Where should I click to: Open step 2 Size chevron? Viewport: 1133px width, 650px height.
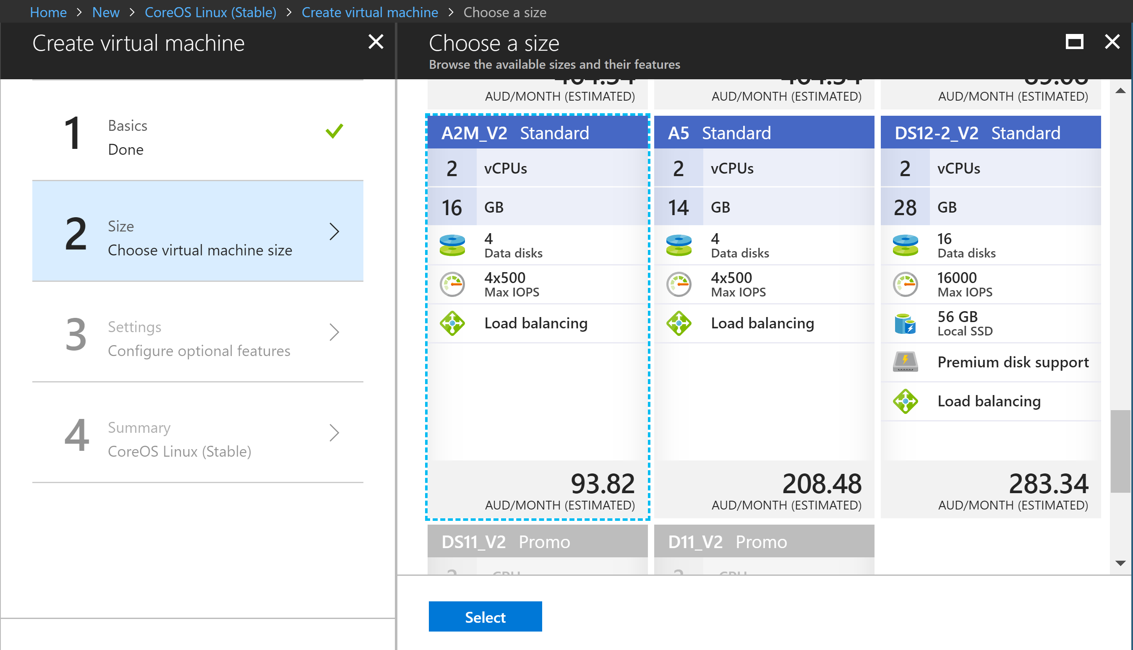pos(334,231)
